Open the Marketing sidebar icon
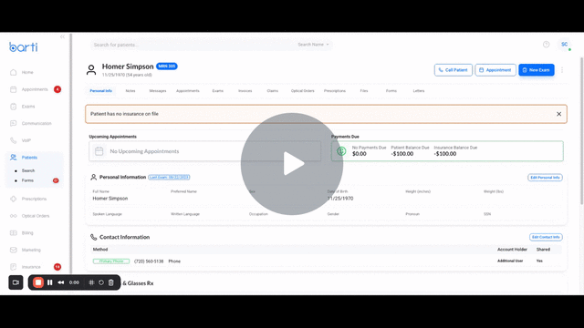 coord(14,250)
